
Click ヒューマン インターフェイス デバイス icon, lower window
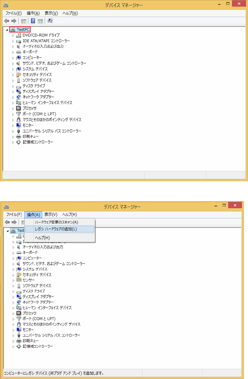(19, 308)
